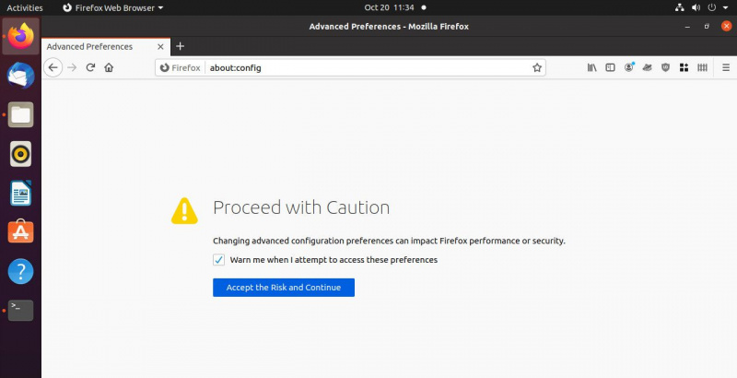Click the power icon in top bar
Screen dimensions: 737x378
coord(712,7)
